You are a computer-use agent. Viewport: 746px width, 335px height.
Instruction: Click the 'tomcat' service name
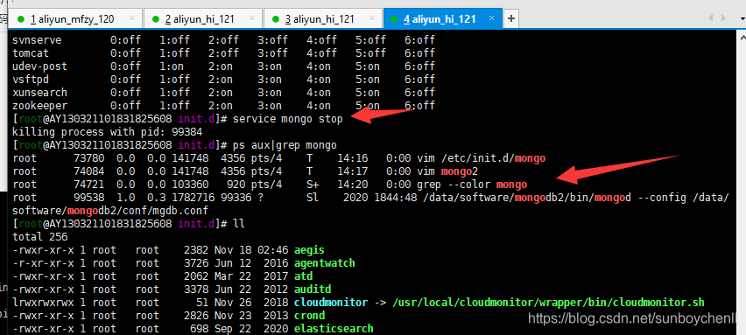pos(31,53)
